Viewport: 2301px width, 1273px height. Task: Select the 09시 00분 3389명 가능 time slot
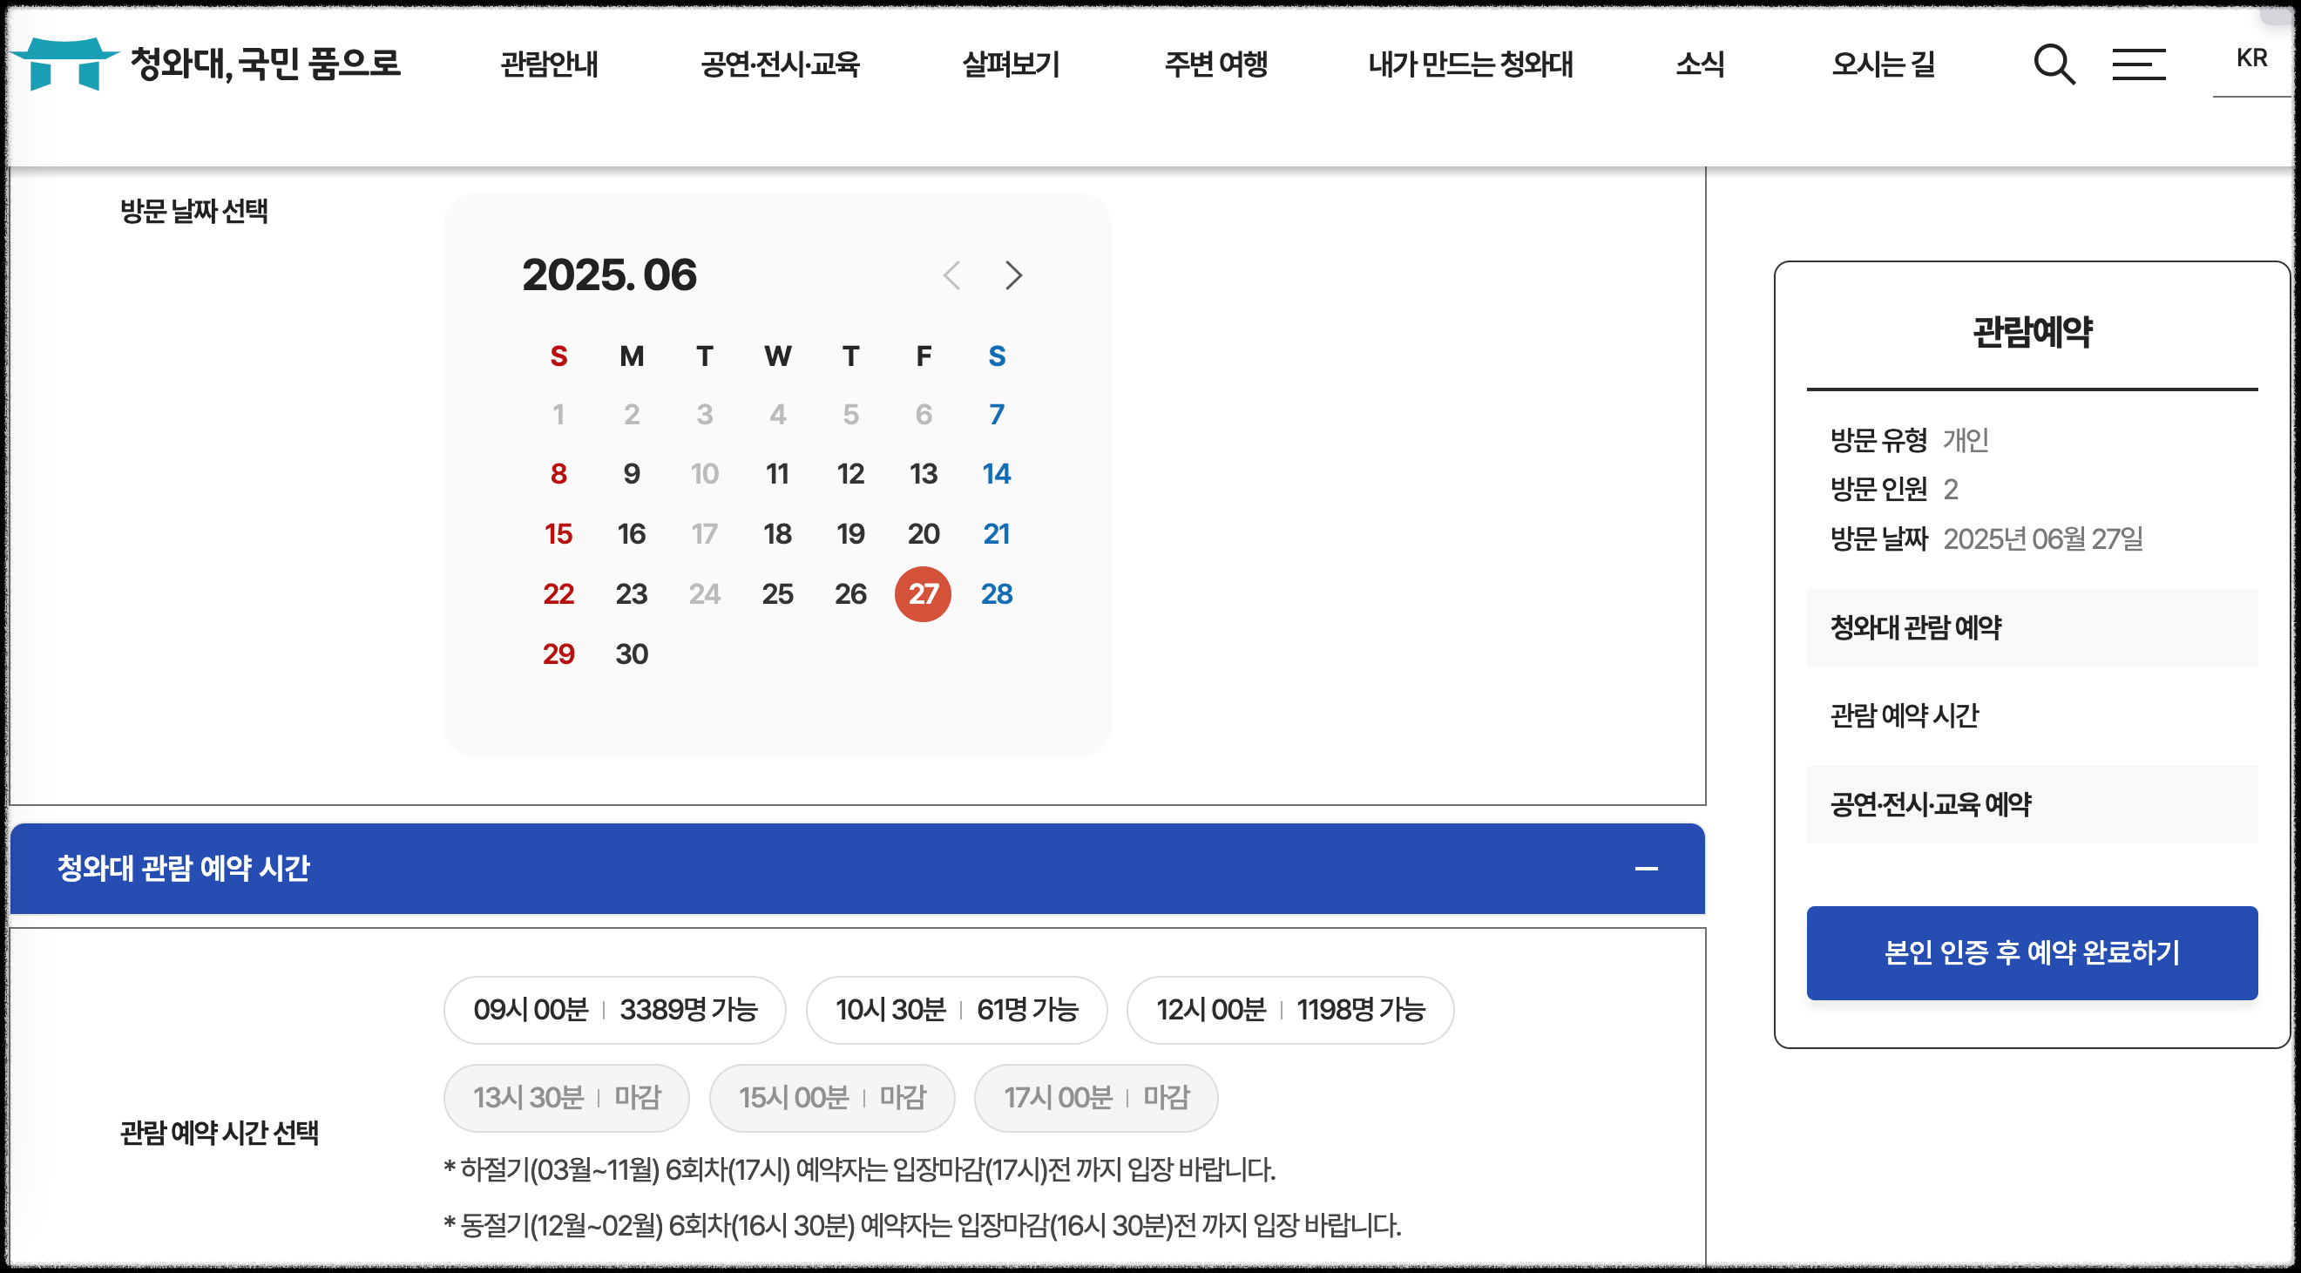coord(614,1010)
